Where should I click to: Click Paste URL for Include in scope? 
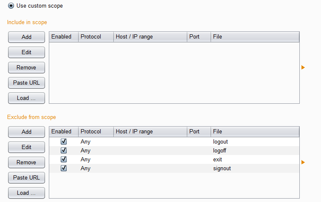(x=26, y=83)
